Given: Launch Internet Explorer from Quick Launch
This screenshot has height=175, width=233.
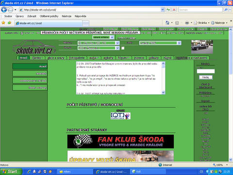Looking at the screenshot, I should 29,172.
